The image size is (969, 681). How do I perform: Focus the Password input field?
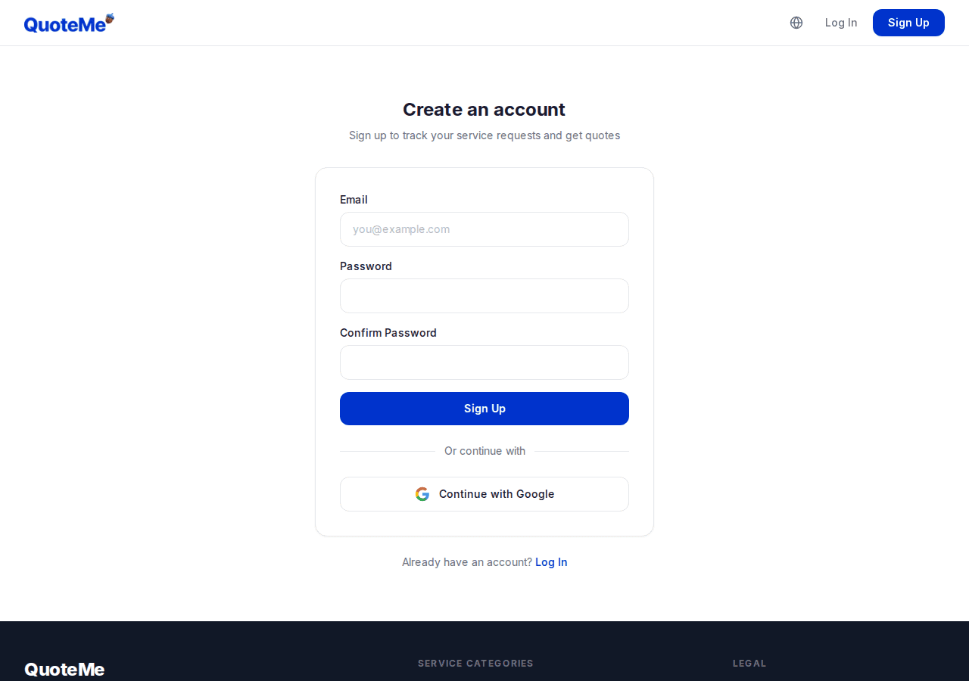point(484,296)
